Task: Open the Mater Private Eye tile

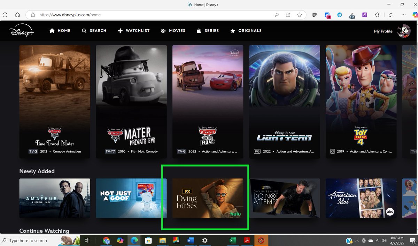Action: tap(131, 101)
